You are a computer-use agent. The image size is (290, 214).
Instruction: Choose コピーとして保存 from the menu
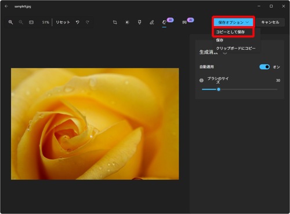pyautogui.click(x=233, y=32)
